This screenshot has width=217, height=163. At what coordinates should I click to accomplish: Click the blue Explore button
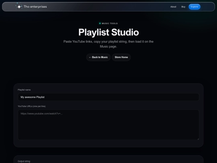pyautogui.click(x=194, y=7)
